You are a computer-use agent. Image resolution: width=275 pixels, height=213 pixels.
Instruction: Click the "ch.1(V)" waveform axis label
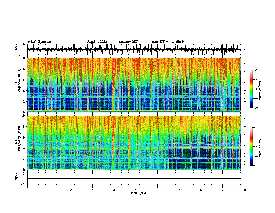coord(17,49)
